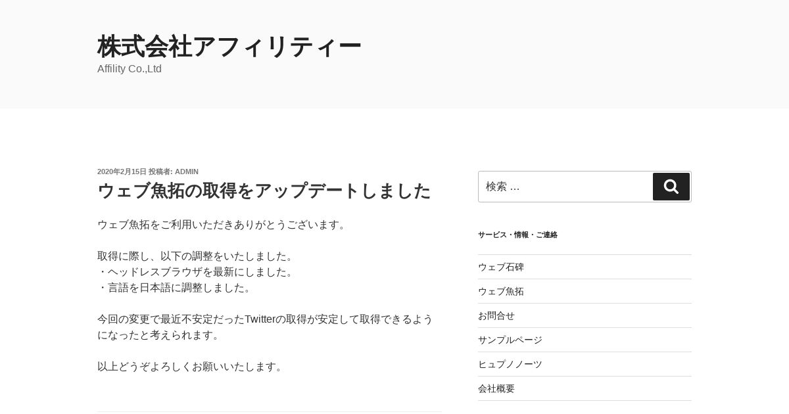Open the ADMIN author link
This screenshot has width=789, height=414.
click(187, 172)
